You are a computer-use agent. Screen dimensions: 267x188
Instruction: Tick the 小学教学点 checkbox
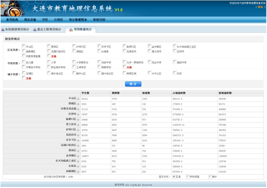pos(74,62)
